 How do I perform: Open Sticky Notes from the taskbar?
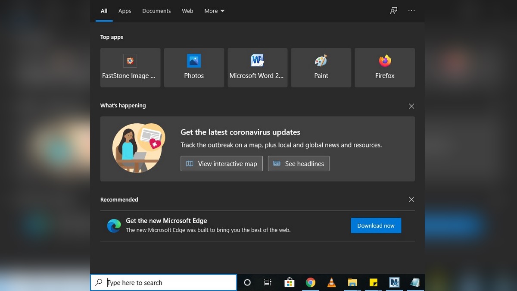coord(373,282)
